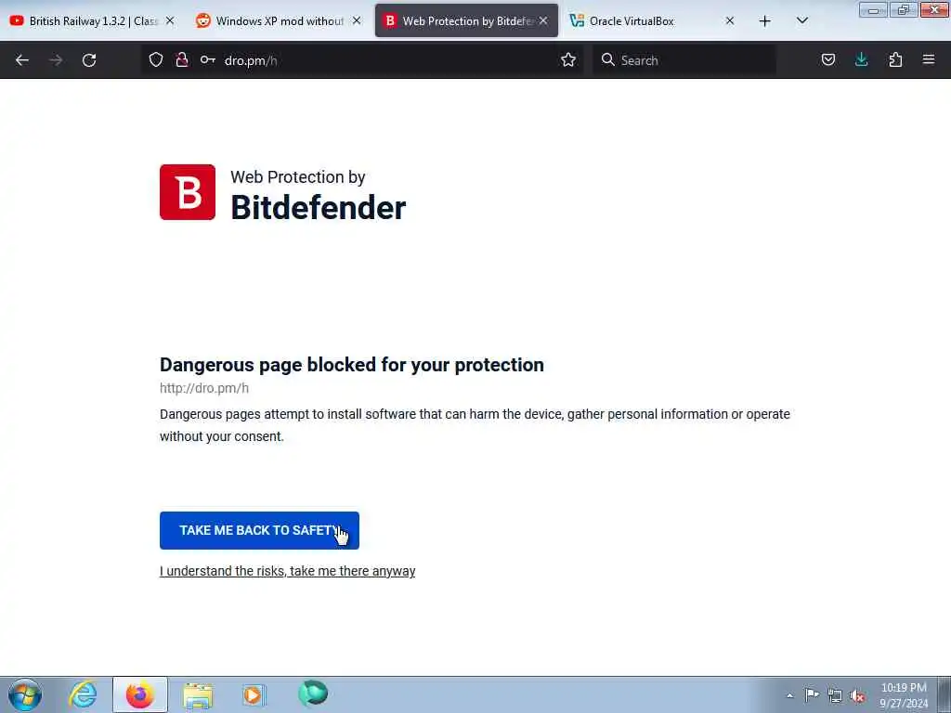Focus the Search input field
This screenshot has height=713, width=951.
[684, 60]
